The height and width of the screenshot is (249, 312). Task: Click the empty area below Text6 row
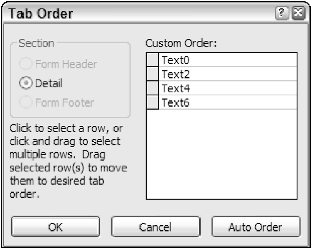pyautogui.click(x=222, y=153)
